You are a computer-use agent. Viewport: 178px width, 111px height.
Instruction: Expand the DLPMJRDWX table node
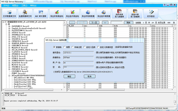pyautogui.click(x=9, y=26)
